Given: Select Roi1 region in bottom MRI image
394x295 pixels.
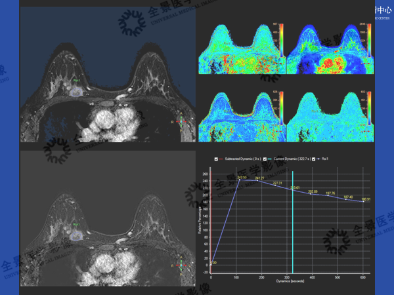Looking at the screenshot, I should (77, 232).
